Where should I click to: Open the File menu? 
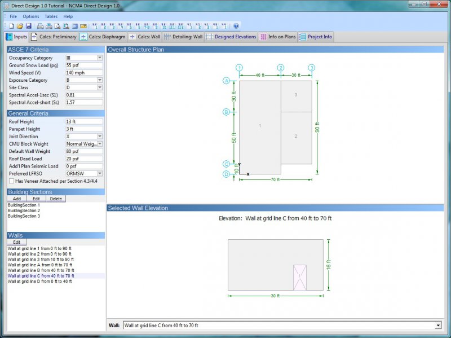13,16
